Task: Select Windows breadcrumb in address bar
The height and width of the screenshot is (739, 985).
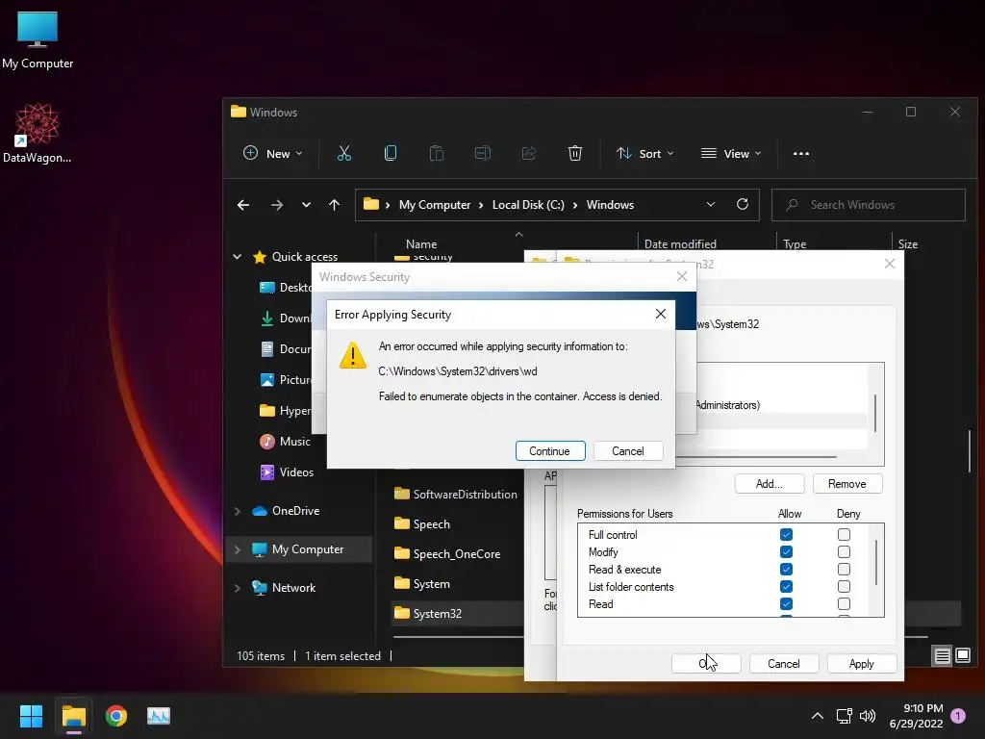Action: point(610,205)
